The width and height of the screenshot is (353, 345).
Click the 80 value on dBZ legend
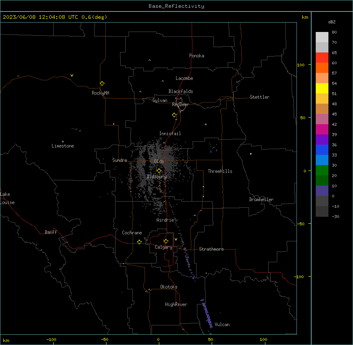[x=334, y=32]
